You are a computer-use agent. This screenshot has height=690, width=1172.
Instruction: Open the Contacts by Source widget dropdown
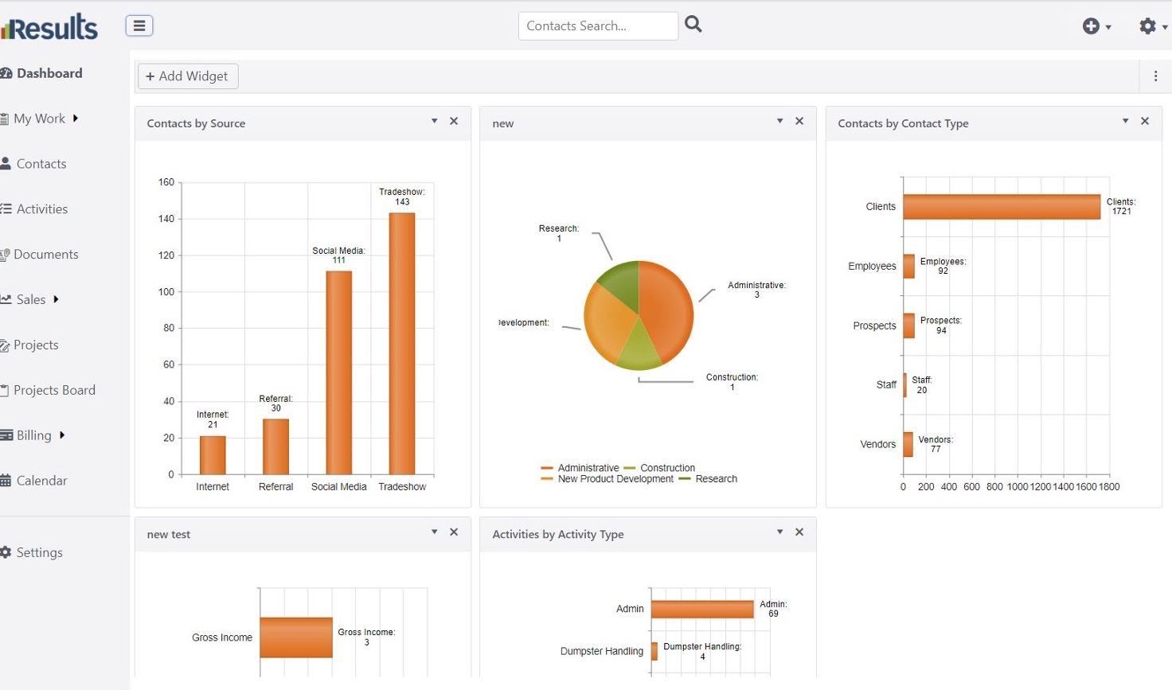pos(434,121)
